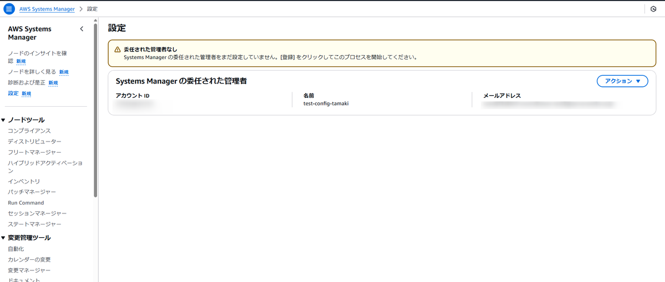Select 設定 in the sidebar

13,93
